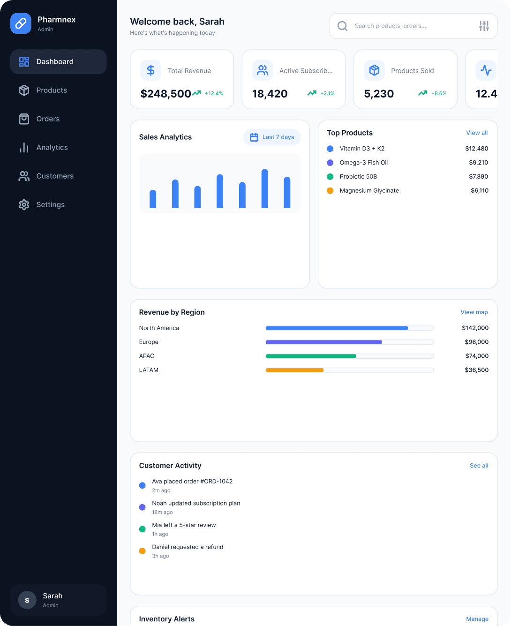
Task: Click the trend arrow beside +2.1%
Action: (x=312, y=93)
